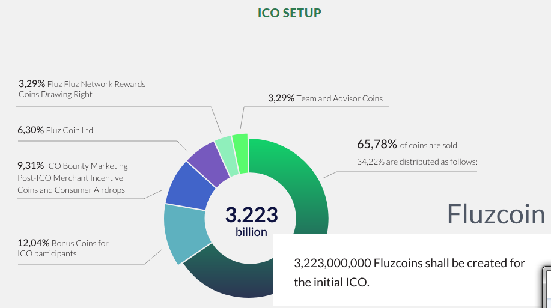551x308 pixels.
Task: Click the ICO Bounty Marketing label text
Action: 90,166
